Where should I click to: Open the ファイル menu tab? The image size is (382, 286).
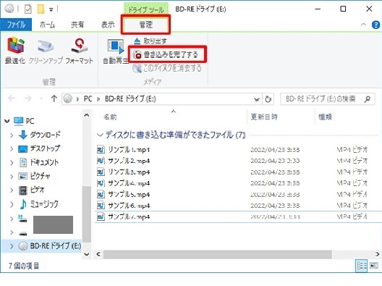click(x=16, y=25)
